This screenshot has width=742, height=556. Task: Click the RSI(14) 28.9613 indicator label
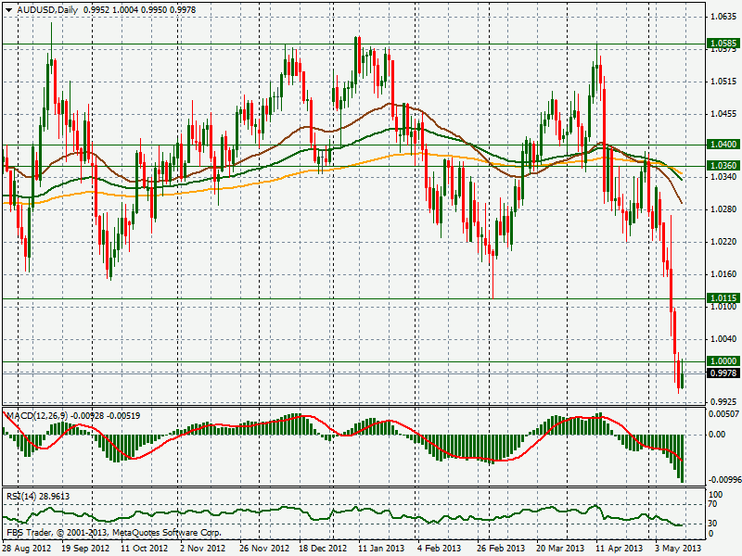click(x=38, y=496)
